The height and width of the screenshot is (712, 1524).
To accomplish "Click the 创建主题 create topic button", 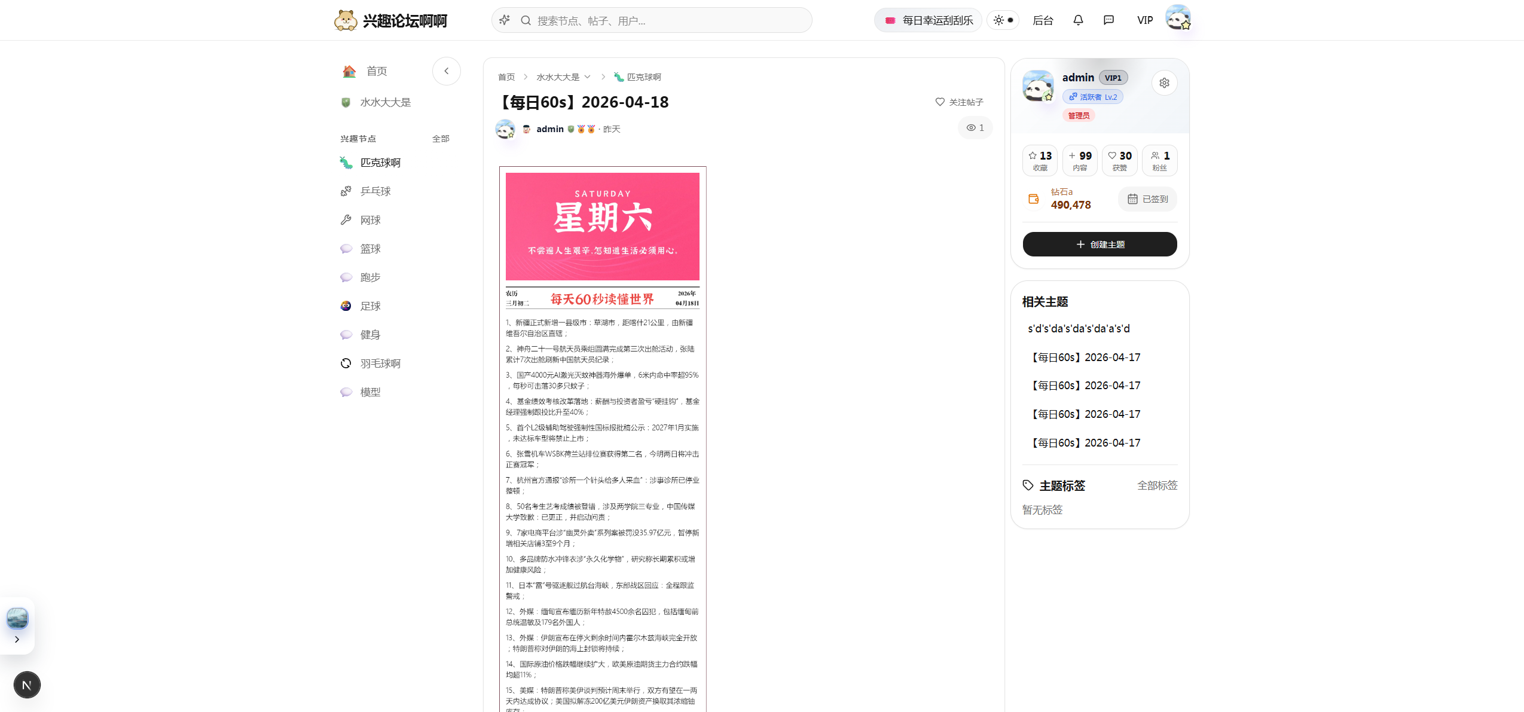I will 1100,245.
